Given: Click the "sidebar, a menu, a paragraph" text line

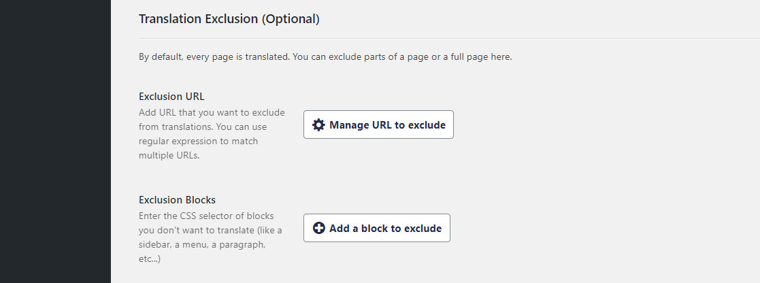Looking at the screenshot, I should (202, 244).
